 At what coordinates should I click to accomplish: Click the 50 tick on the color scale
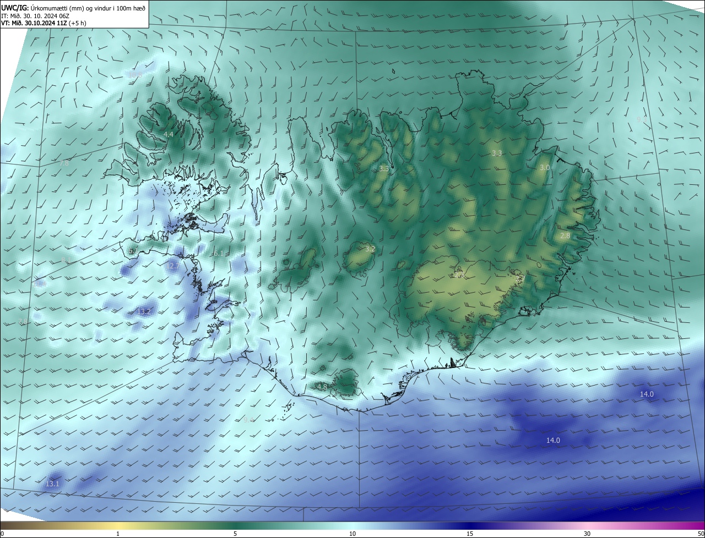[701, 534]
